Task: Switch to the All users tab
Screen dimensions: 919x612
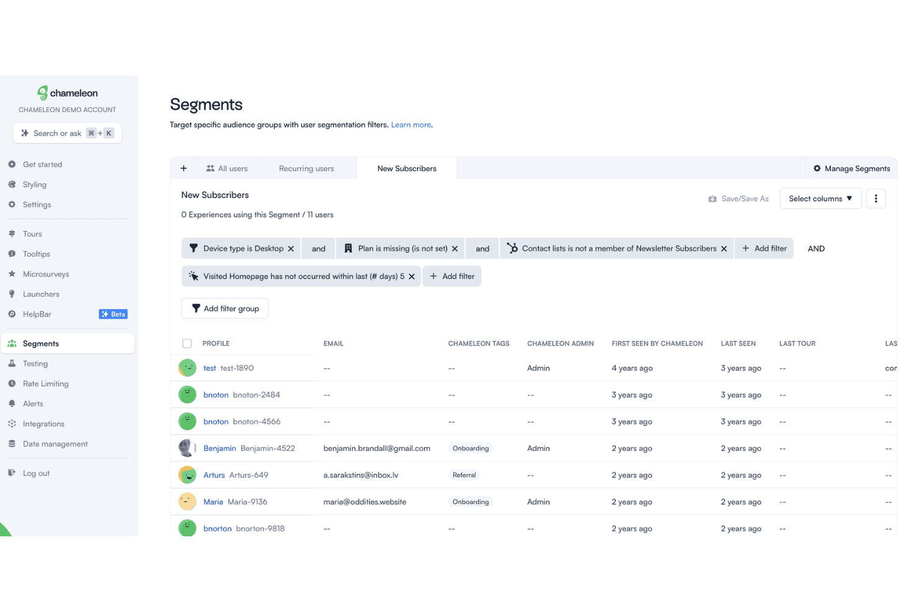Action: point(227,169)
